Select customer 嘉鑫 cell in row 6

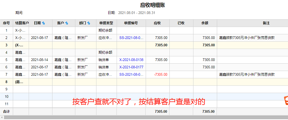coord(64,67)
